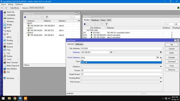Click OK in New Route dialog

pos(172,45)
